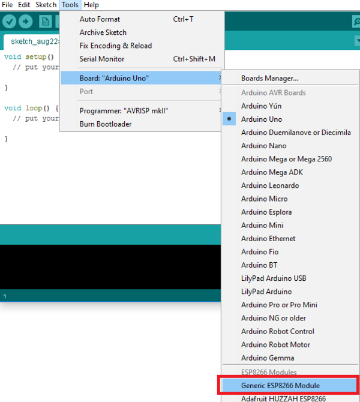This screenshot has height=402, width=360.
Task: Pick Arduino Gemma board
Action: pyautogui.click(x=290, y=358)
